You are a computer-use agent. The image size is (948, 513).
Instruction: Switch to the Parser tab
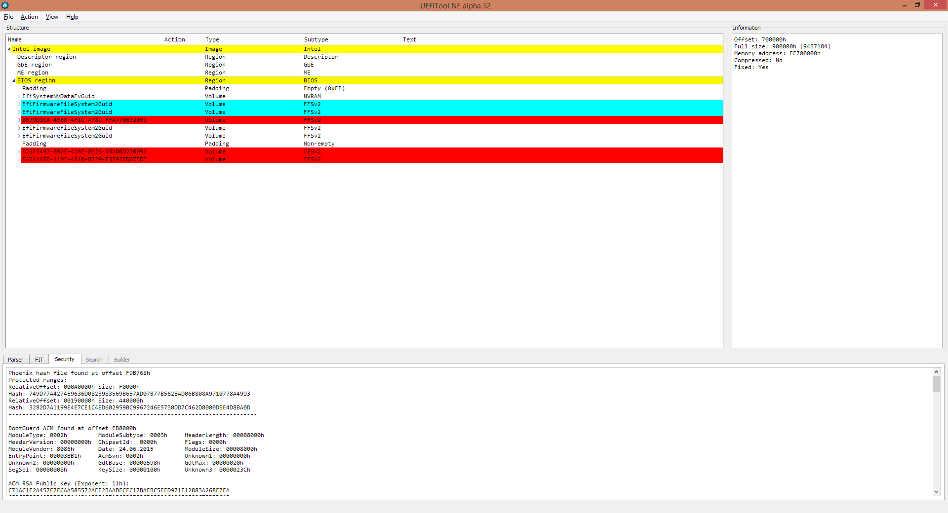click(x=16, y=360)
